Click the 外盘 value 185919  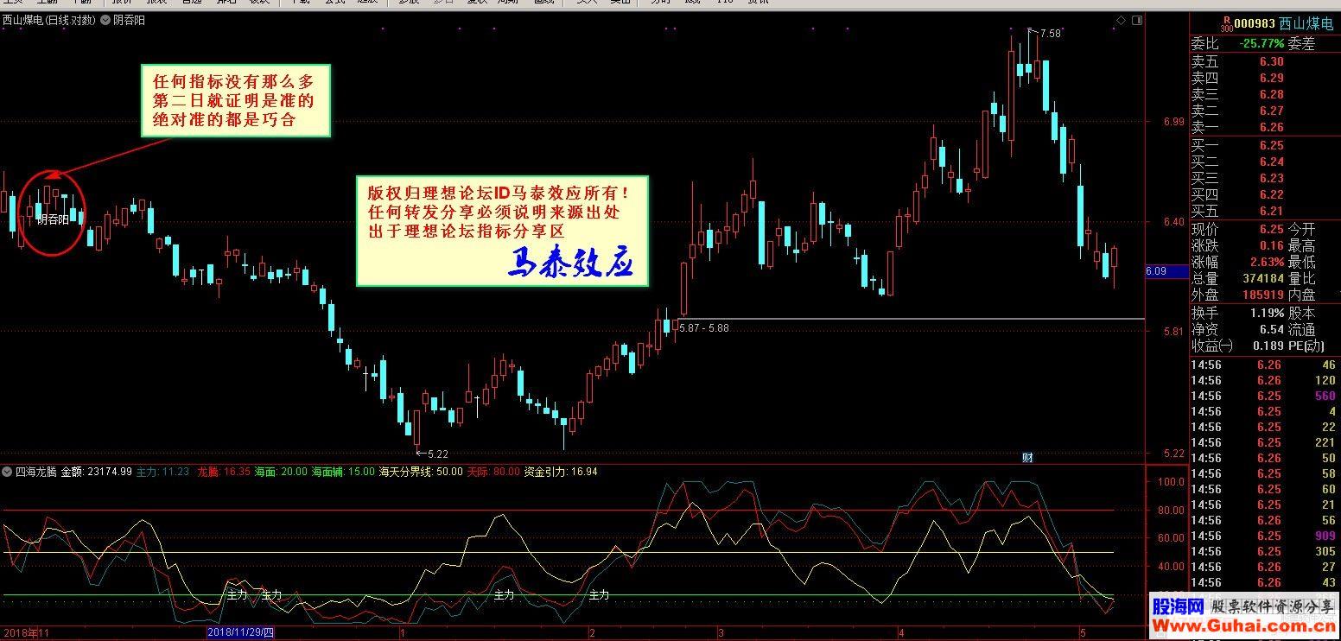click(1263, 295)
